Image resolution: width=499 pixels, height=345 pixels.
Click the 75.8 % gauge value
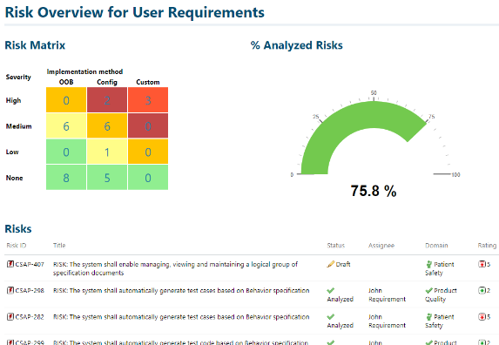[x=374, y=191]
